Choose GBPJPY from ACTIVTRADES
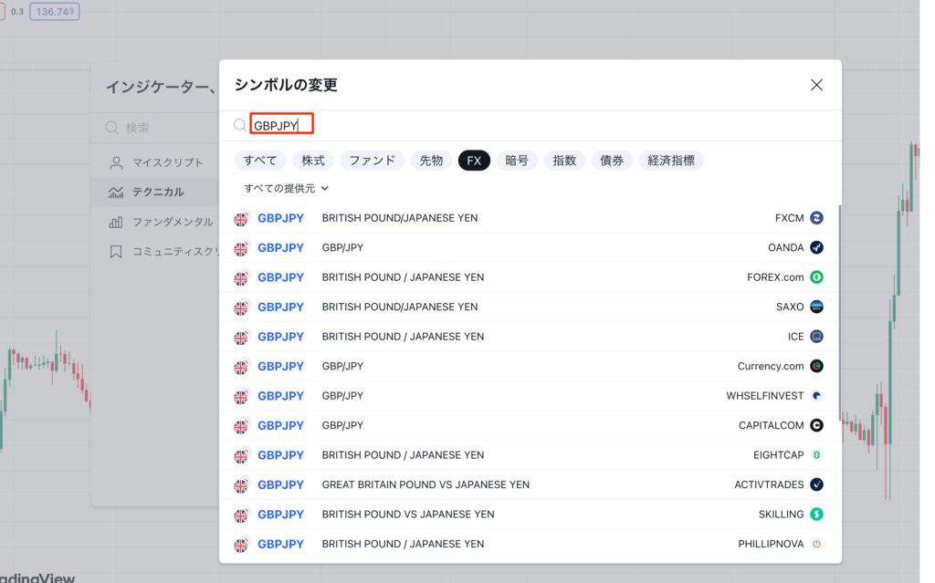The width and height of the screenshot is (935, 583). coord(529,484)
